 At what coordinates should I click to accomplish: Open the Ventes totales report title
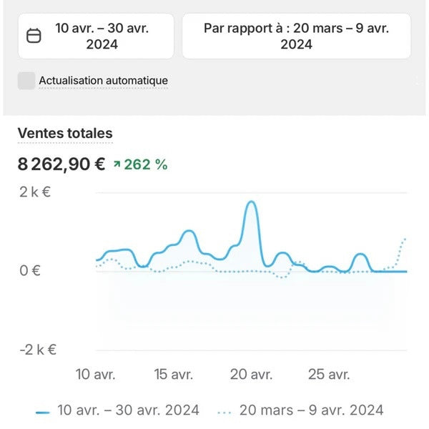[65, 133]
